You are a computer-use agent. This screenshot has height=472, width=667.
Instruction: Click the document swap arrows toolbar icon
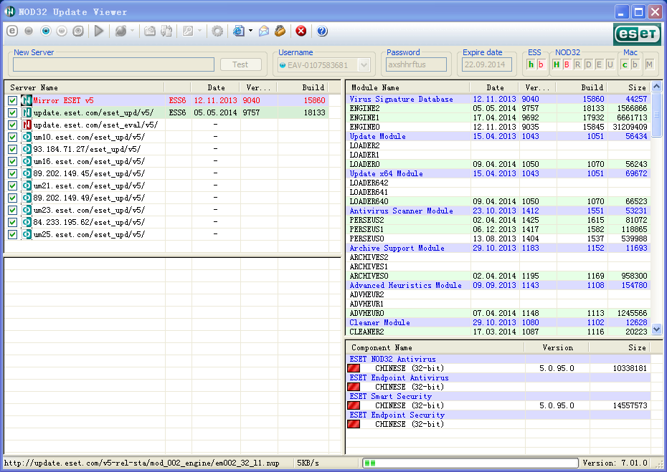[166, 31]
